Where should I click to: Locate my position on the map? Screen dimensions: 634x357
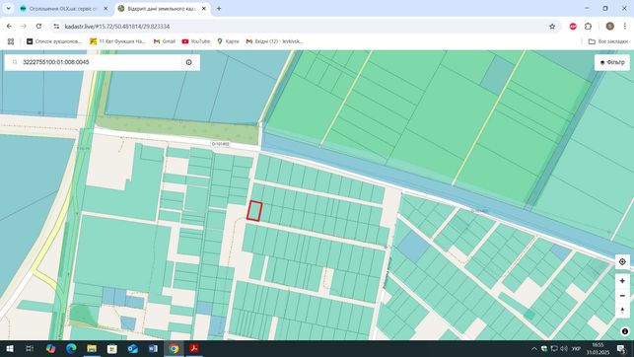click(x=622, y=262)
